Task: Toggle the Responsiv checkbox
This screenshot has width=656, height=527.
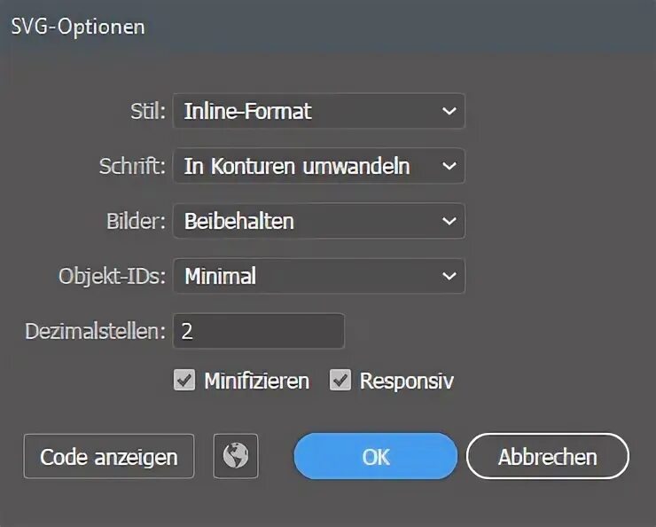Action: pos(340,381)
